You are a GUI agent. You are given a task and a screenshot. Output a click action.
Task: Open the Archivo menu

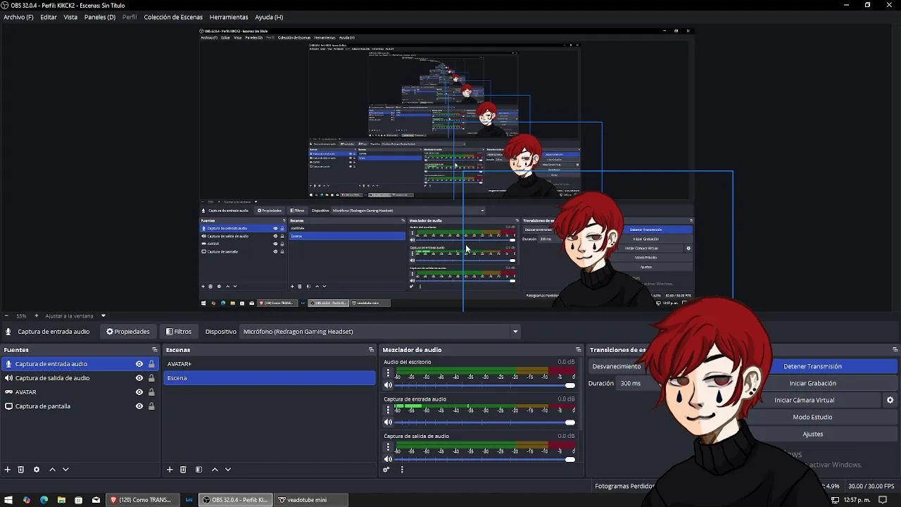click(18, 17)
